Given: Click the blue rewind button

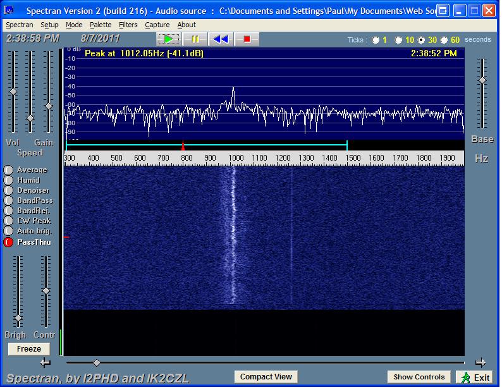Looking at the screenshot, I should [x=221, y=39].
